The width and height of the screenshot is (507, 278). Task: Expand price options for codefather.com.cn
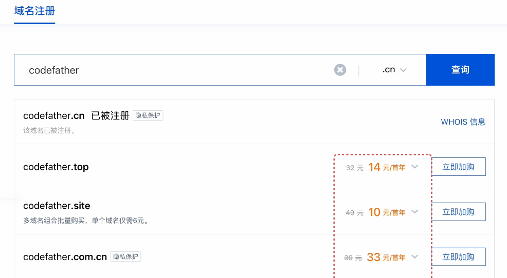point(415,257)
